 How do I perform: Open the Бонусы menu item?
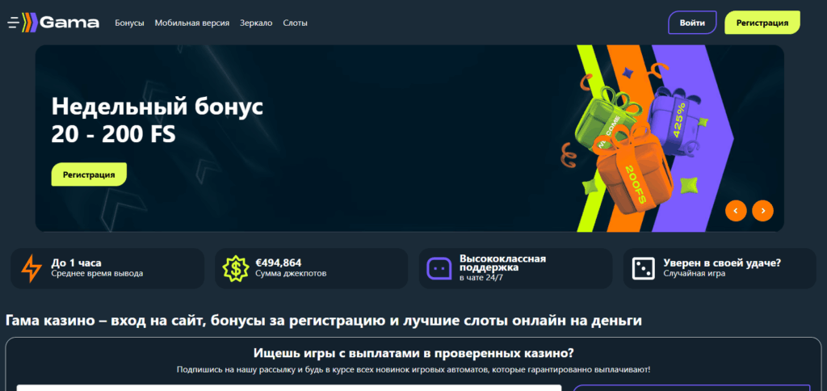pyautogui.click(x=130, y=23)
